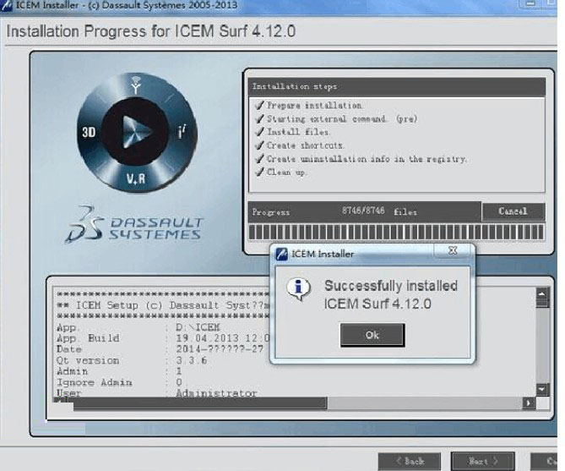Click the checkmark beside 'Install files'
This screenshot has width=565, height=471.
point(259,132)
